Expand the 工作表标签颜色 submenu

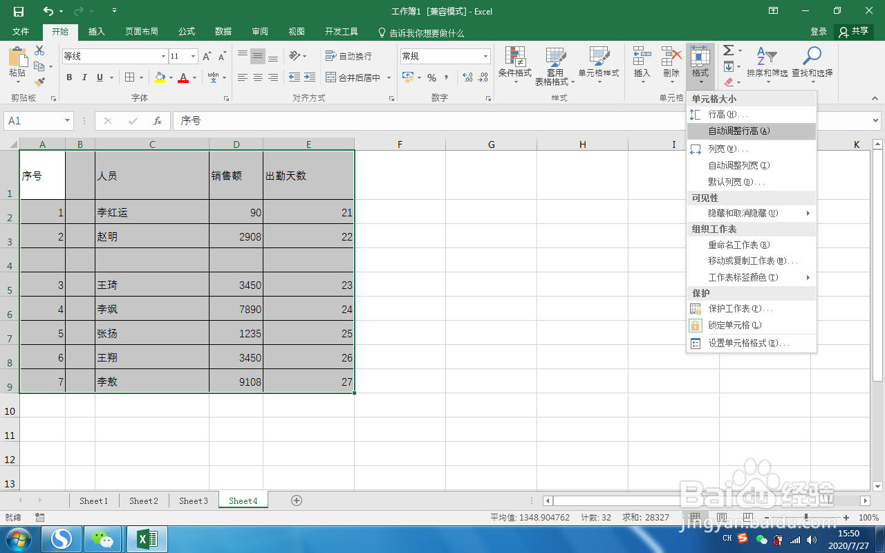752,277
